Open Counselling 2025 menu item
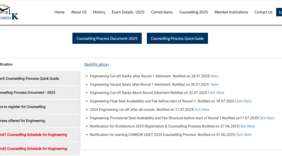Image resolution: width=282 pixels, height=156 pixels. [x=193, y=12]
